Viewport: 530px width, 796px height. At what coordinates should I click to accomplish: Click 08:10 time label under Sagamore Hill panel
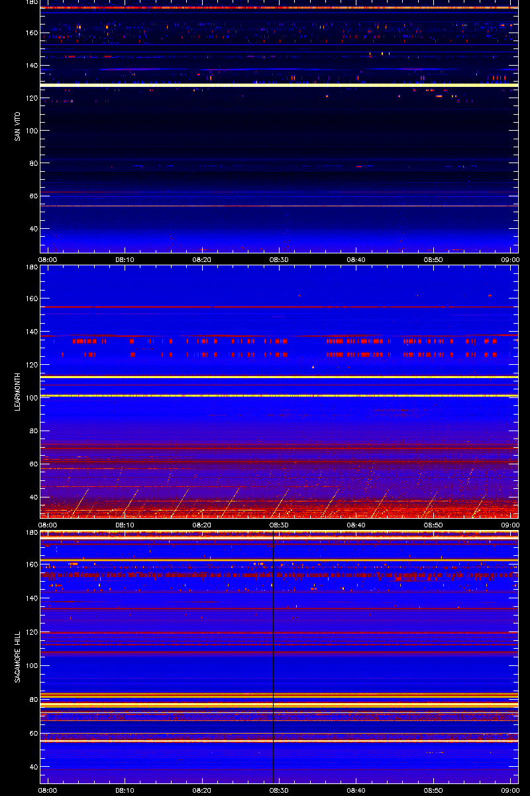(x=125, y=790)
